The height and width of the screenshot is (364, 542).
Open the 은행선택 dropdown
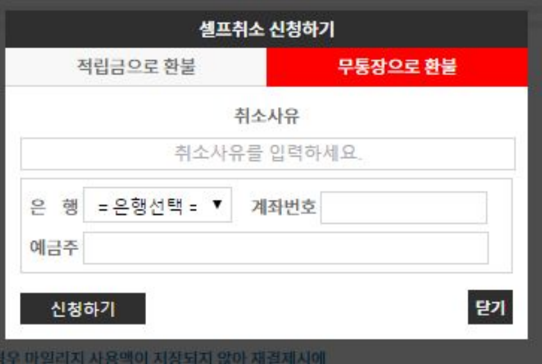tap(158, 205)
